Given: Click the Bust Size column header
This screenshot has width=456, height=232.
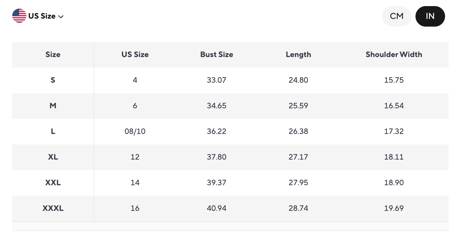Looking at the screenshot, I should (x=217, y=54).
